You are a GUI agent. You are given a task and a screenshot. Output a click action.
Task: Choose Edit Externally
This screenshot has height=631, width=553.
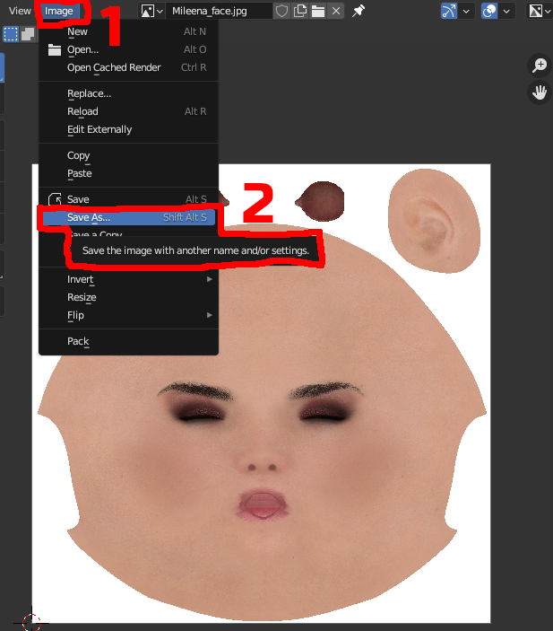tap(128, 129)
